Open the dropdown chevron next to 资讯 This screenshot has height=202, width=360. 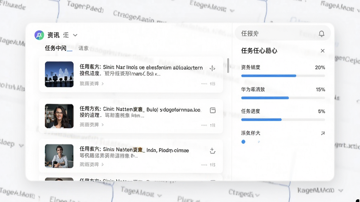75,35
